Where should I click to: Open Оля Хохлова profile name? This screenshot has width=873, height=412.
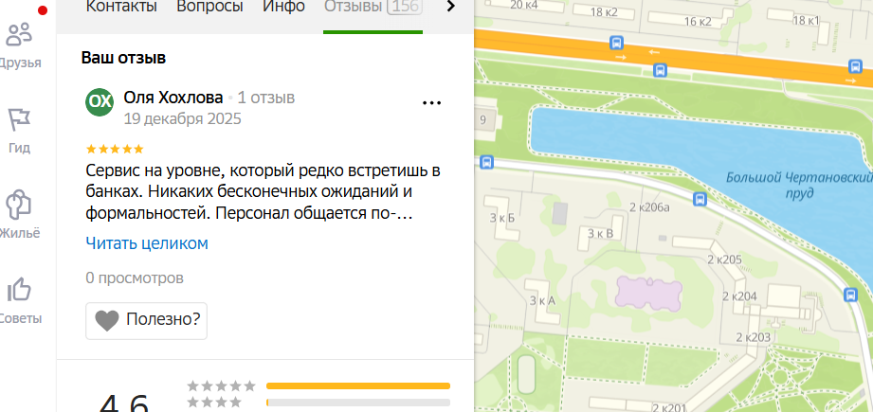pos(173,98)
